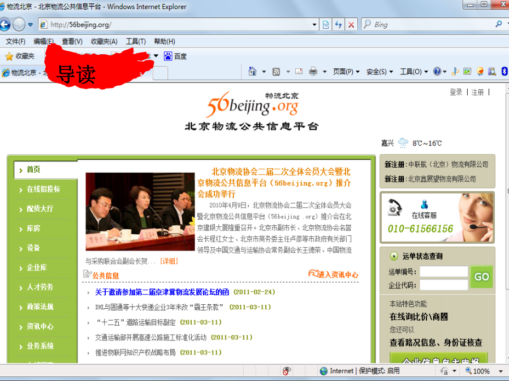
Task: Open 设备 in the sidebar
Action: [33, 248]
